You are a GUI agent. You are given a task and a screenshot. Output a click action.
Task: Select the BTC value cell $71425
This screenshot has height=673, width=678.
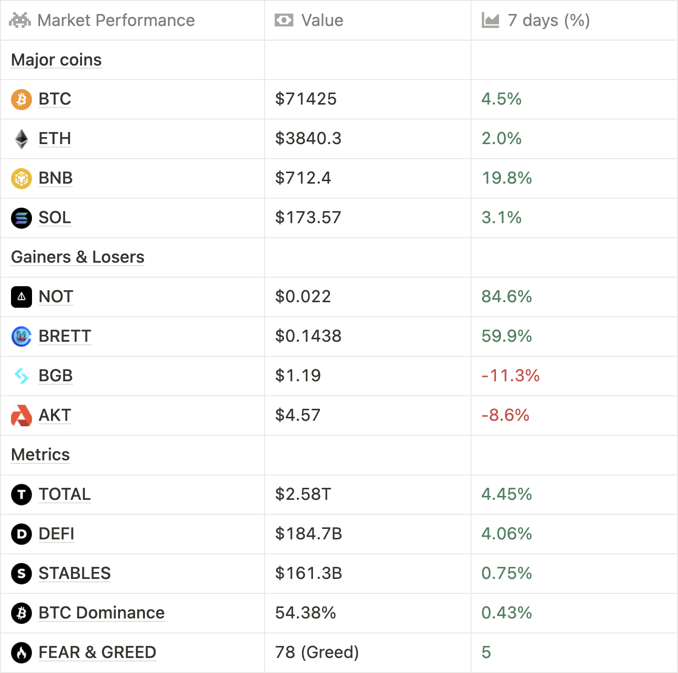[306, 99]
